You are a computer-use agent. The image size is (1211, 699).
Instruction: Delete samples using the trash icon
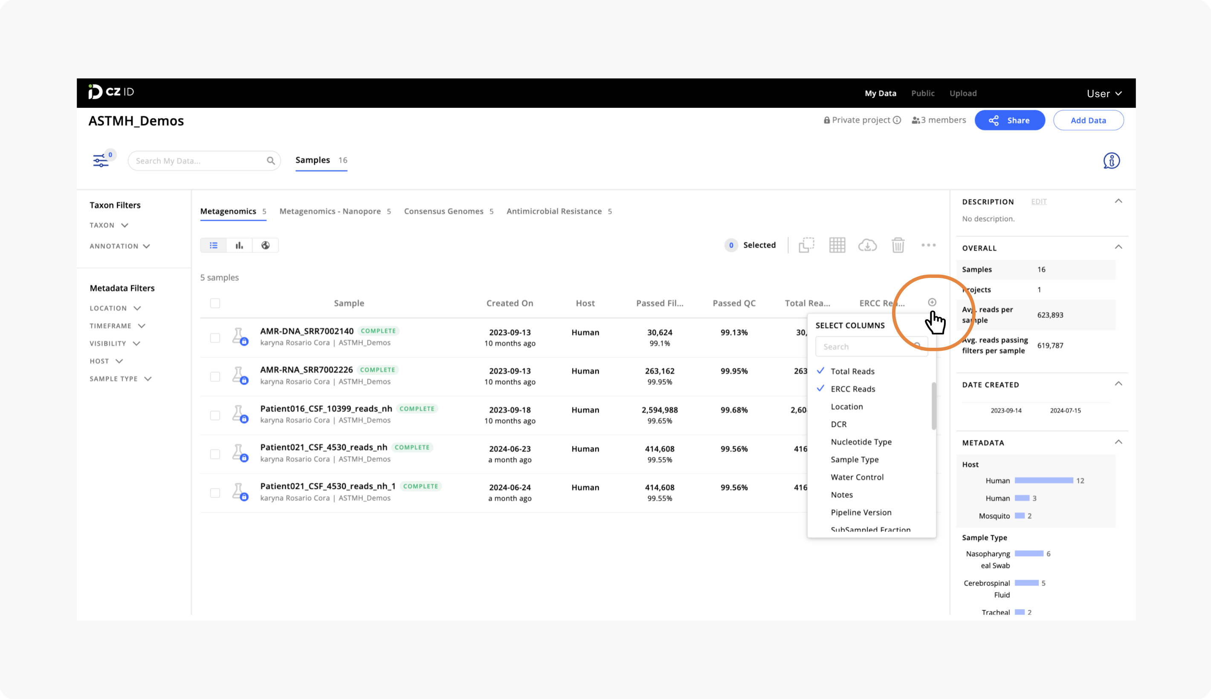pos(898,245)
